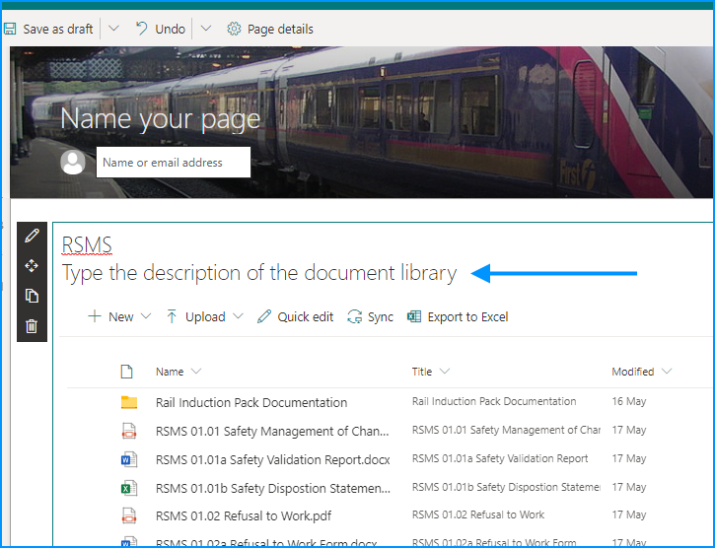Open the Name column dropdown chevron

(x=196, y=372)
